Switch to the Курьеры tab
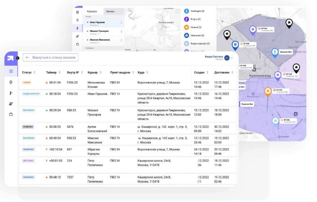This screenshot has width=317, height=202. 92,11
